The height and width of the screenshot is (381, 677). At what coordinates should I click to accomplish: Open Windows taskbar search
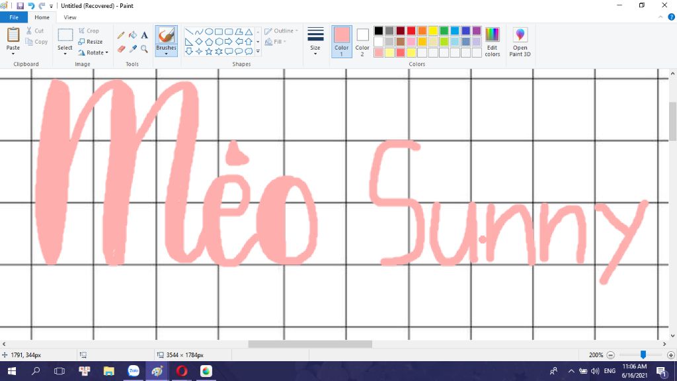[36, 371]
